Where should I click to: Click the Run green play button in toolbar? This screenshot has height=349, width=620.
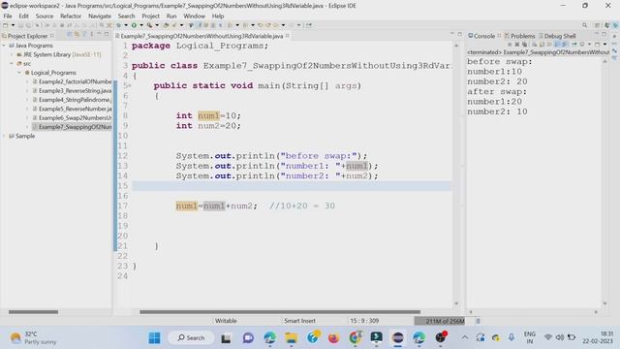coord(134,25)
